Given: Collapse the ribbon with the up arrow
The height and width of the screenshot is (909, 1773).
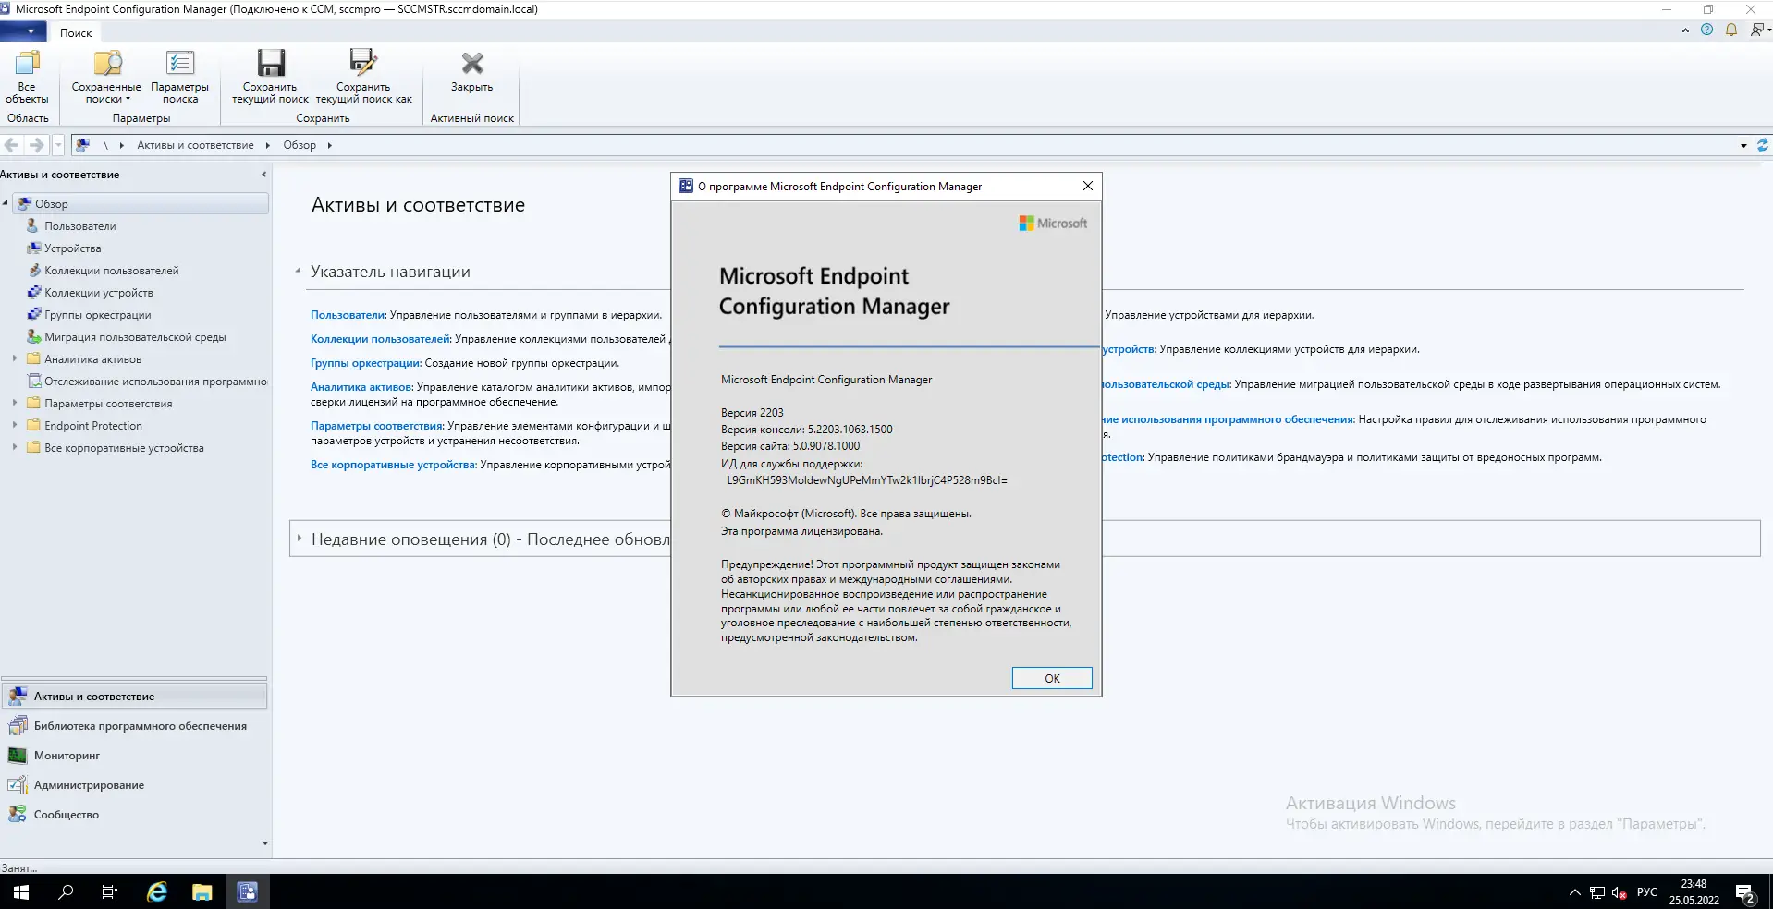Looking at the screenshot, I should tap(1685, 30).
